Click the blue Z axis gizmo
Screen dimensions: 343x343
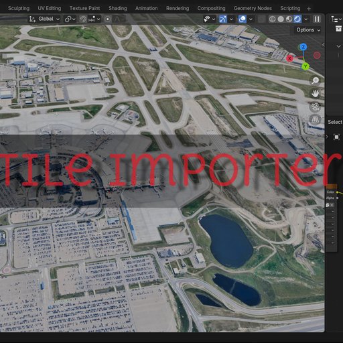(x=303, y=47)
